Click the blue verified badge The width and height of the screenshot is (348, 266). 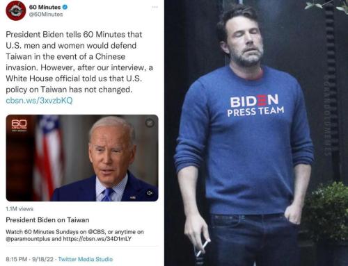(65, 7)
